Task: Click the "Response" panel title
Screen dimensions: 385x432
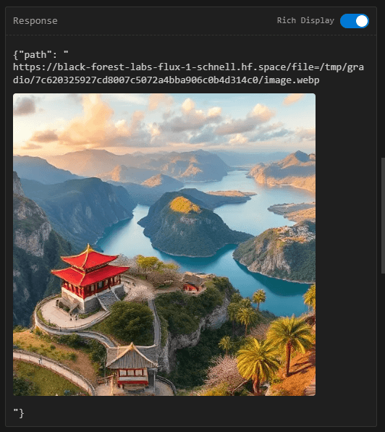Action: 35,21
